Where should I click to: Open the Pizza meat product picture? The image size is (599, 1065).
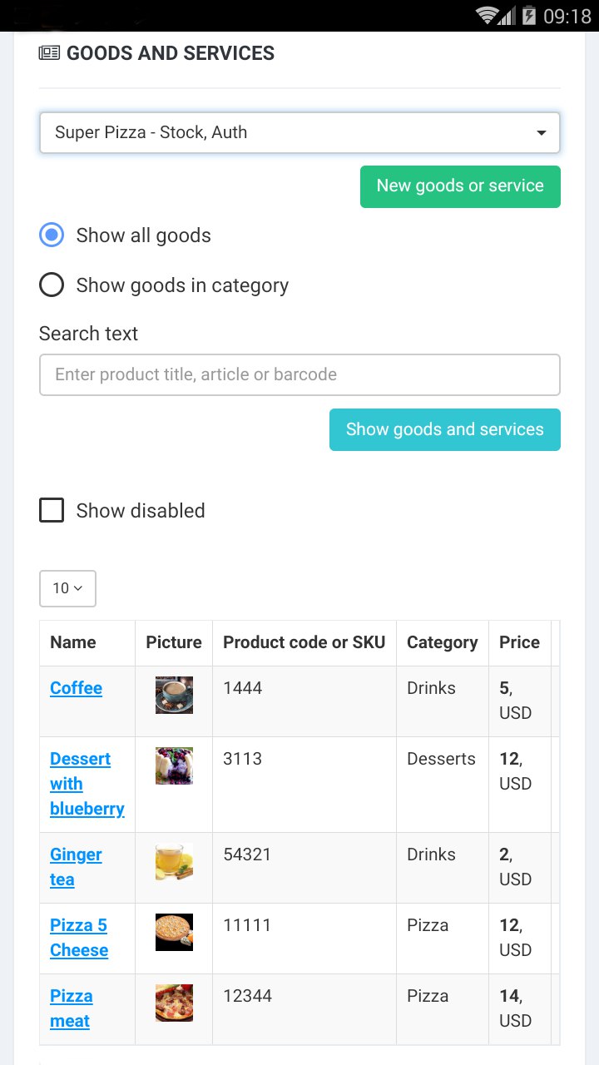point(174,1003)
